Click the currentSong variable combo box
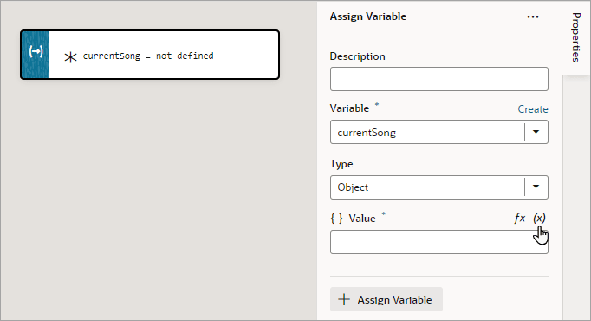The height and width of the screenshot is (321, 591). tap(439, 132)
